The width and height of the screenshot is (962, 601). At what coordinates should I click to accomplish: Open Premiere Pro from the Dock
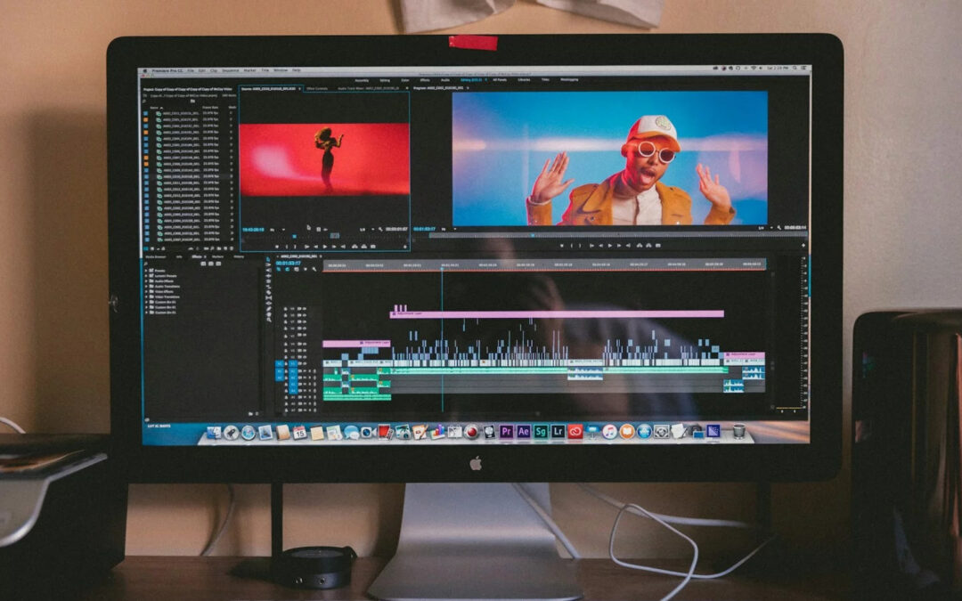pyautogui.click(x=506, y=432)
